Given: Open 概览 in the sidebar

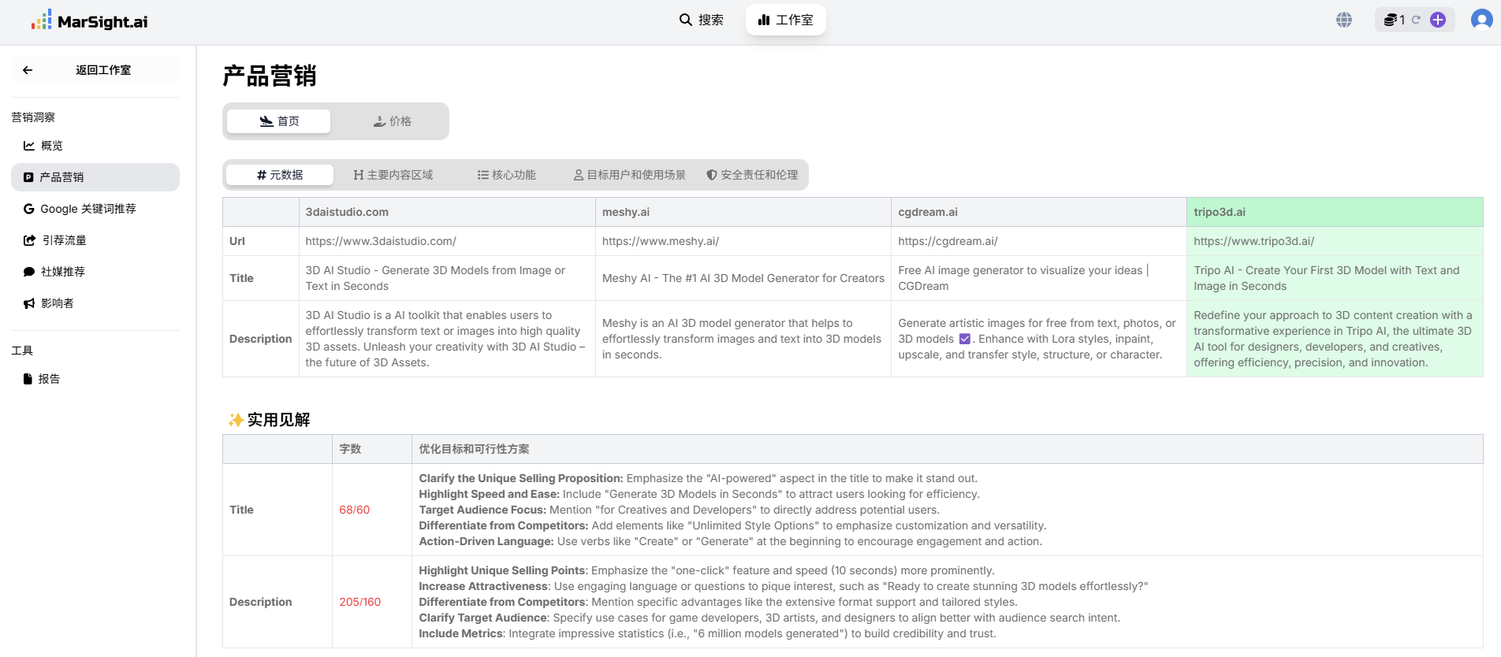Looking at the screenshot, I should (x=52, y=146).
